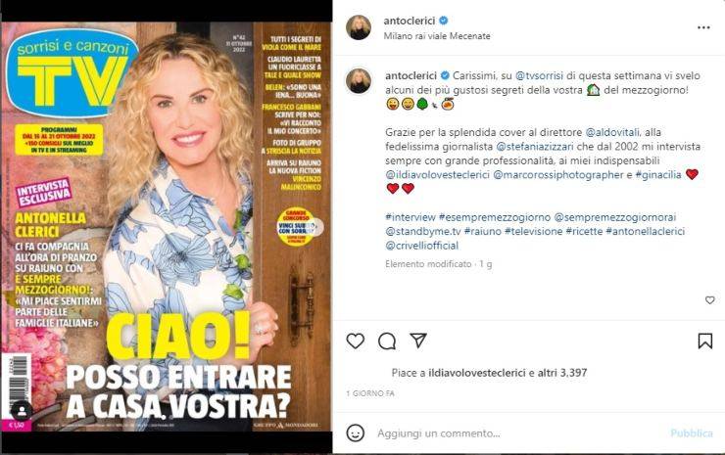
Task: Open the antoclerici username in header
Action: click(x=410, y=21)
